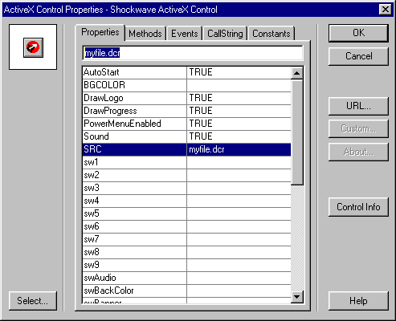Click the myfile.dcr value in SRC row
The height and width of the screenshot is (321, 396).
click(x=206, y=149)
